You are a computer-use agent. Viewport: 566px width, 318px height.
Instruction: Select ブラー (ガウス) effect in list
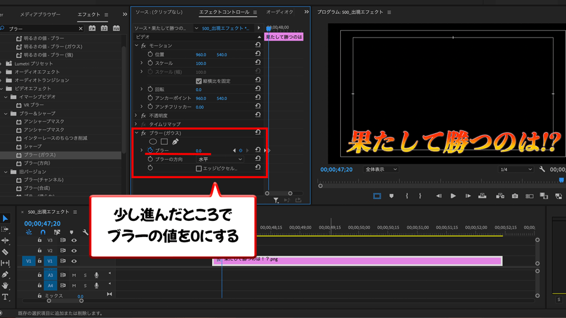39,155
